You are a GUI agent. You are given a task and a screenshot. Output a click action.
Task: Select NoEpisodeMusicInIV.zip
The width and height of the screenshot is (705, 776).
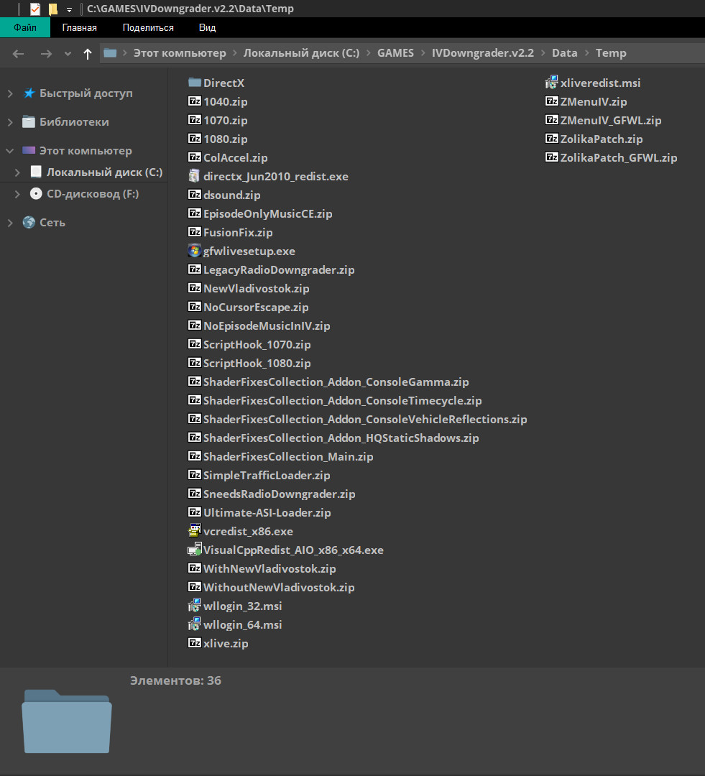click(x=267, y=325)
